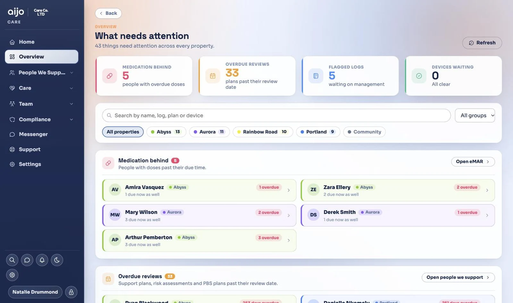
Task: Filter by Abyss property
Action: tap(166, 132)
